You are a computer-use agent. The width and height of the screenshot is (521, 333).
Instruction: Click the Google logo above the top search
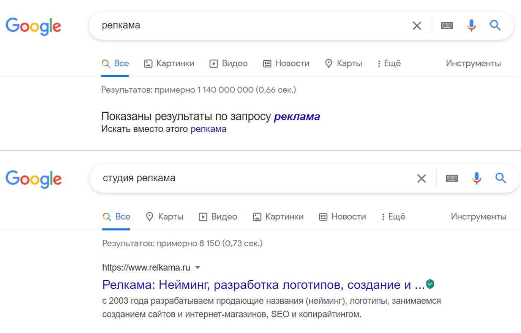pos(33,26)
